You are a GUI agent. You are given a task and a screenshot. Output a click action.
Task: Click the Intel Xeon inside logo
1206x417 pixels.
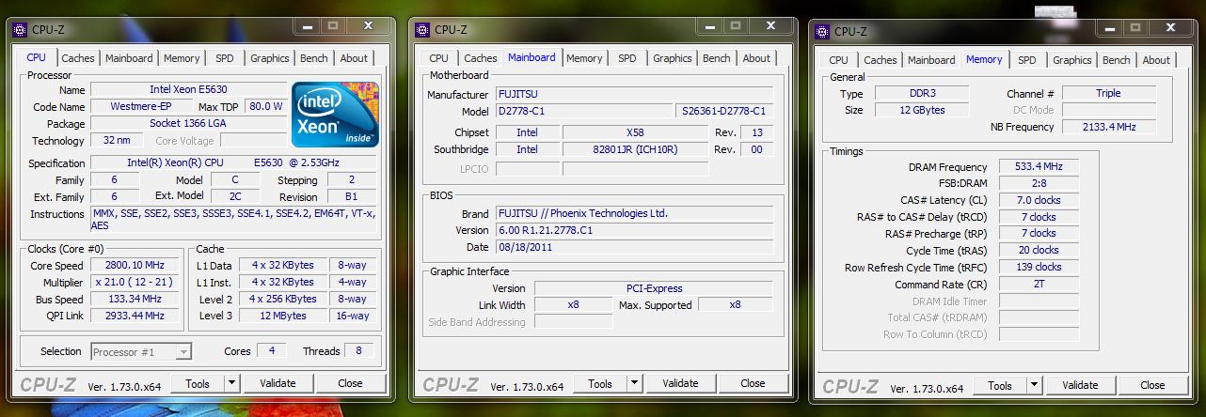click(x=335, y=114)
